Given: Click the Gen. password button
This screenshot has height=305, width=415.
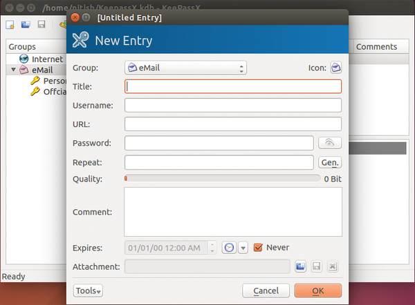Looking at the screenshot, I should point(330,162).
